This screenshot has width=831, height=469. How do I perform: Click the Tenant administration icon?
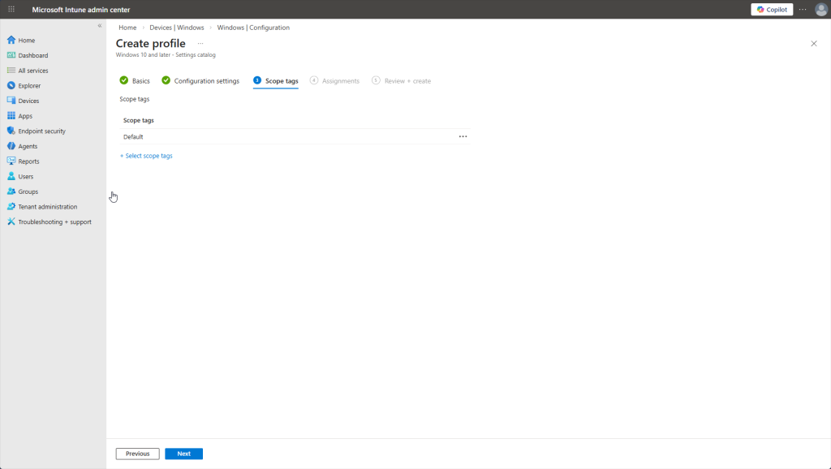tap(11, 207)
